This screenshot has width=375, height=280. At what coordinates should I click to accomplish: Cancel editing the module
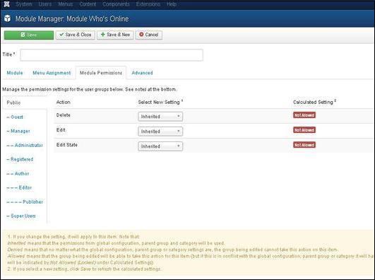[x=149, y=35]
